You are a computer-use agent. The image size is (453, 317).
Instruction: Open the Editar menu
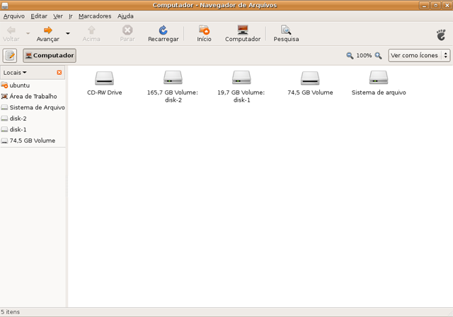tap(39, 16)
